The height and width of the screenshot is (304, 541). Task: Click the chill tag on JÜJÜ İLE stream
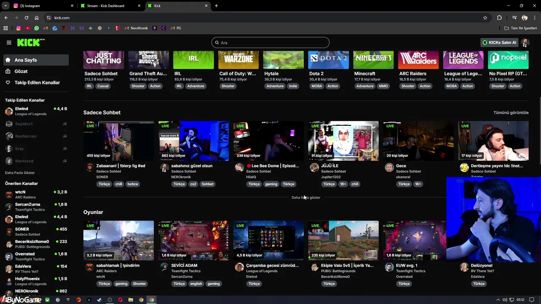pyautogui.click(x=355, y=184)
